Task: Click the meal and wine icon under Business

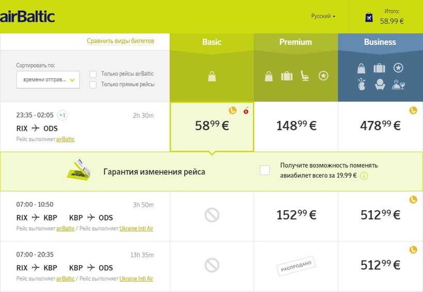Action: 398,85
